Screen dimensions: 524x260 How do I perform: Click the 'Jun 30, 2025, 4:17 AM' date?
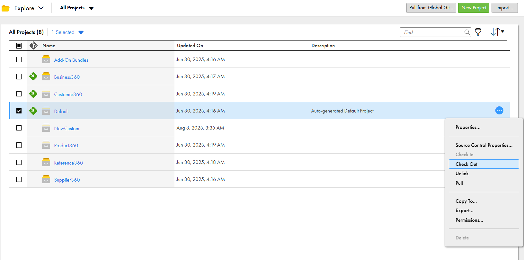200,76
